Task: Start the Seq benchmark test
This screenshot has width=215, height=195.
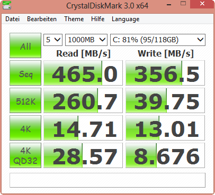Action: point(25,73)
